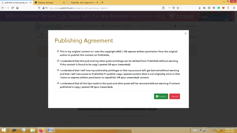The image size is (237, 133).
Task: Click the URL address bar field
Action: pyautogui.click(x=104, y=8)
